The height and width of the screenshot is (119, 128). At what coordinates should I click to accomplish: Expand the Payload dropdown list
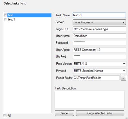pos(99,71)
